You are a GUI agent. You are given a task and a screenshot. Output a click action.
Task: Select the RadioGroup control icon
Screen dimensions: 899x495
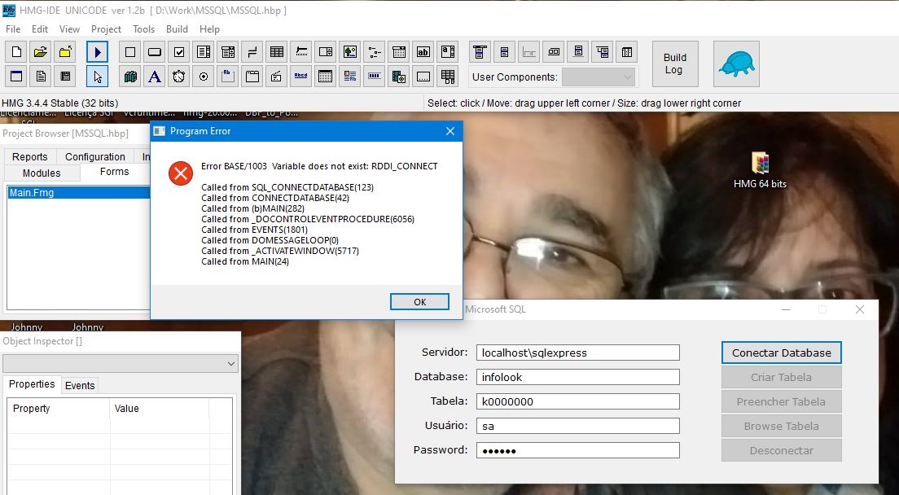pos(203,77)
